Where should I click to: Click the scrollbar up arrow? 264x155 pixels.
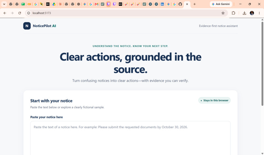(262, 20)
